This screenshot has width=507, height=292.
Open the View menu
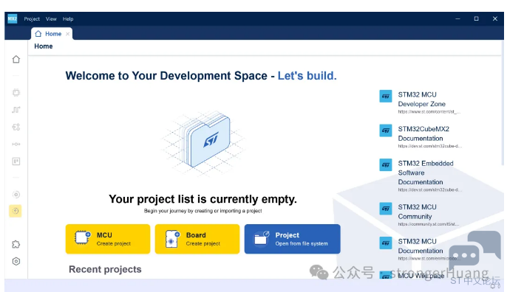pyautogui.click(x=51, y=19)
